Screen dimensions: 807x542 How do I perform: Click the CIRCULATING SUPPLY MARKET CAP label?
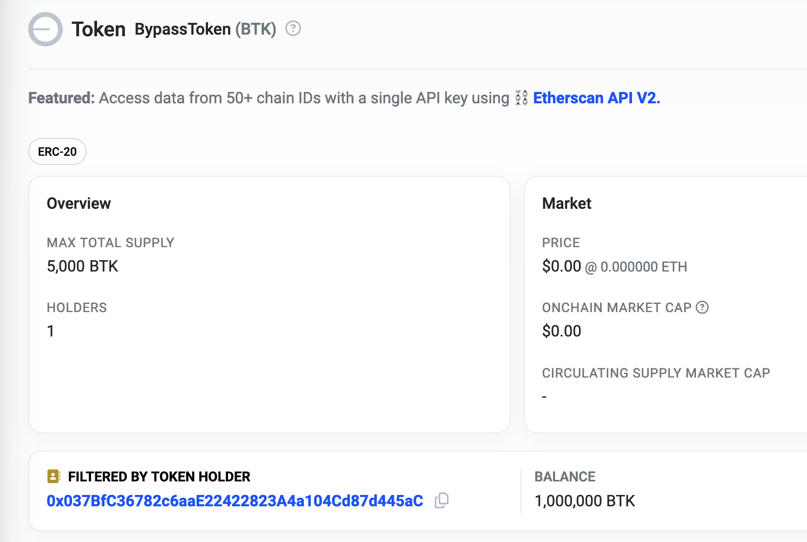656,373
